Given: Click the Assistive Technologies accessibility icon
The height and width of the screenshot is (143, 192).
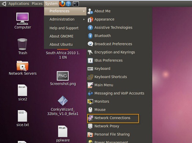Looking at the screenshot, I should [x=91, y=28].
